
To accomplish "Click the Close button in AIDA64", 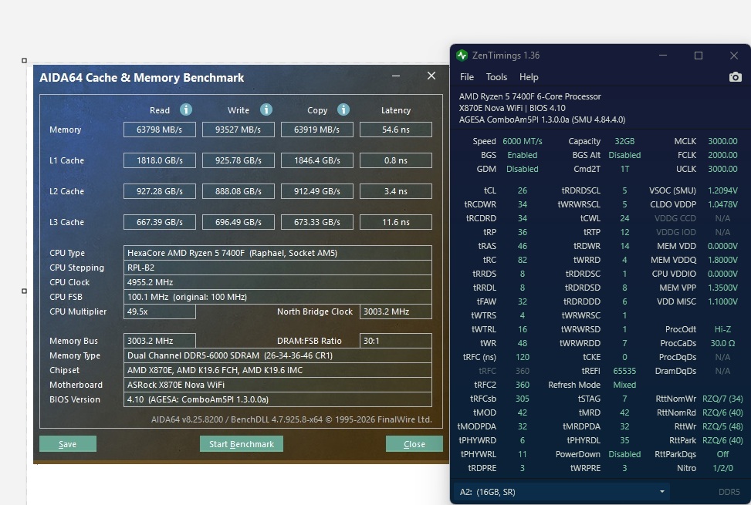I will pyautogui.click(x=414, y=444).
